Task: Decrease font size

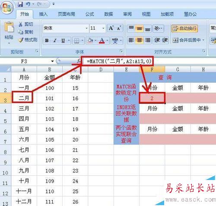Action: click(x=119, y=28)
